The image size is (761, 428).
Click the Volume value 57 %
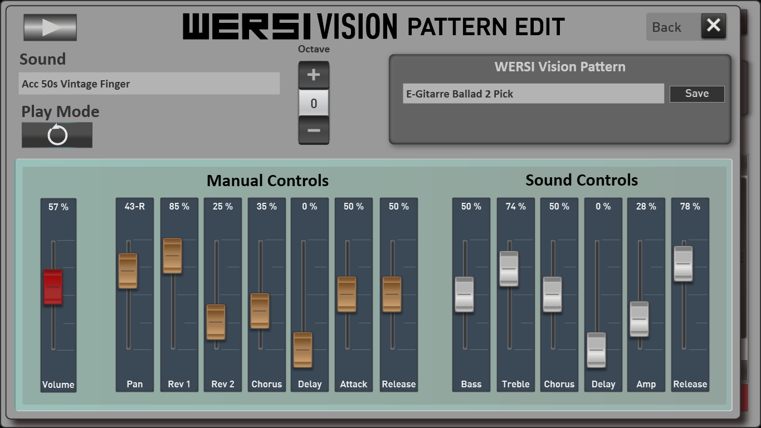click(x=58, y=207)
